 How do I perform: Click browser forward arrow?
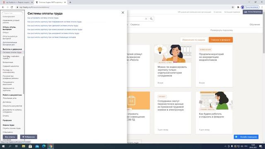[7, 7]
